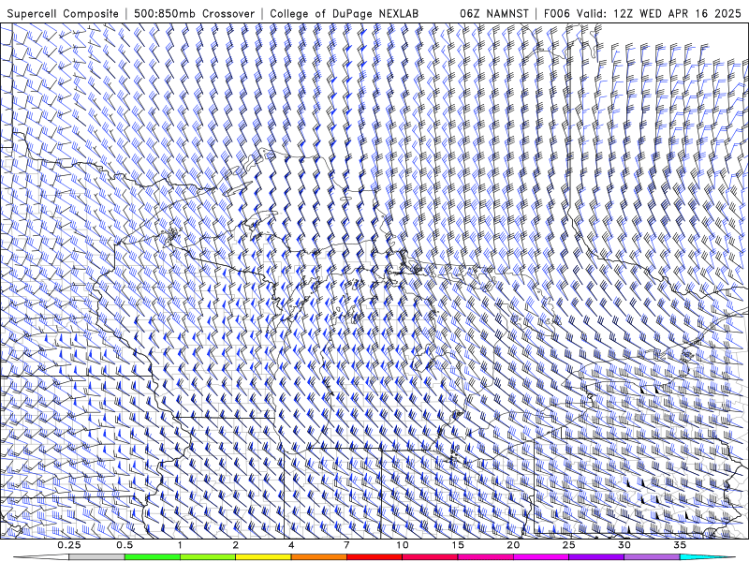This screenshot has width=749, height=562.
Task: Click the cyan above-35 colorbar arrow
Action: 707,557
